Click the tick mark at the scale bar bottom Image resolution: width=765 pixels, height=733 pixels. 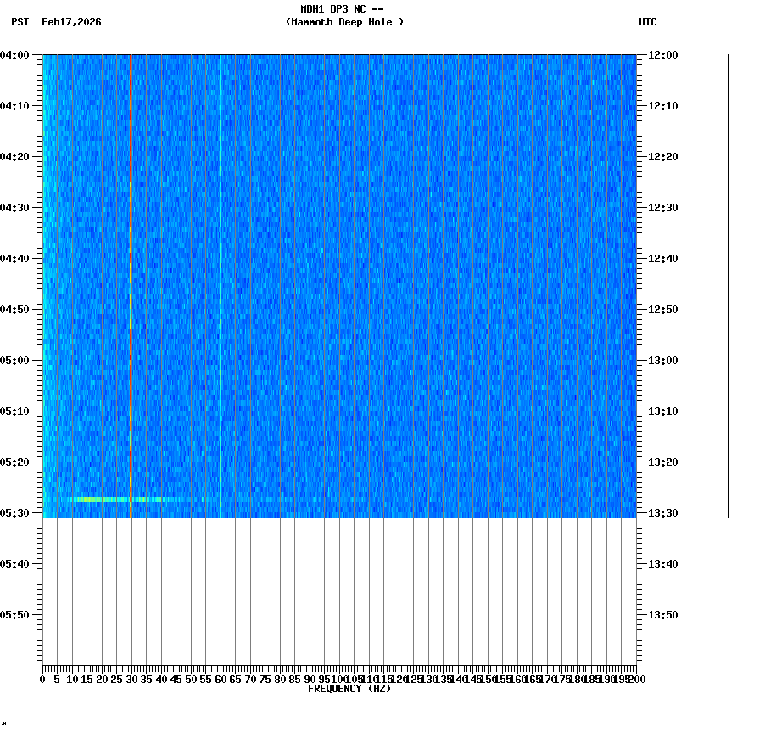[728, 501]
